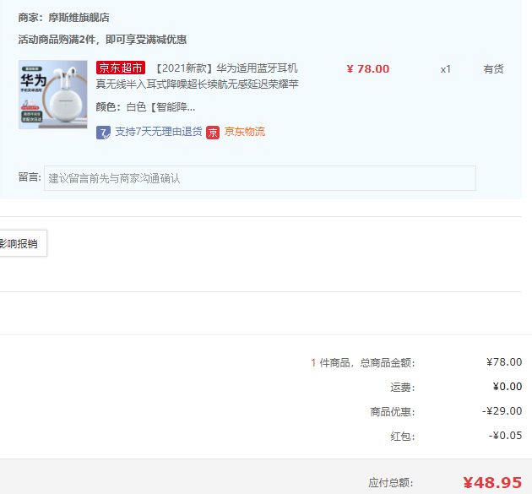Viewport: 532px width, 494px height.
Task: Open the Huawei earphone product thumbnail
Action: [53, 95]
